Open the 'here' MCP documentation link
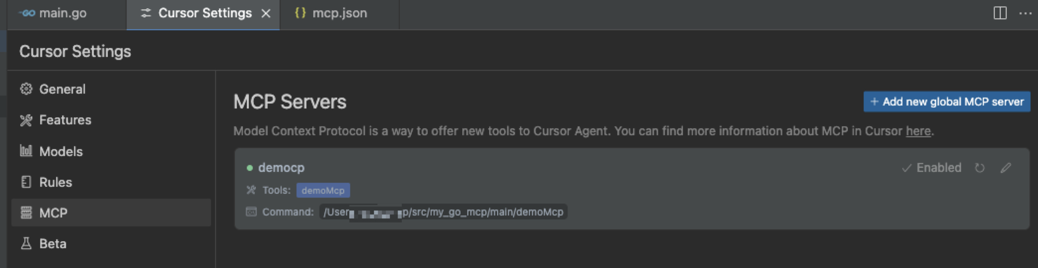The image size is (1038, 268). pos(918,131)
